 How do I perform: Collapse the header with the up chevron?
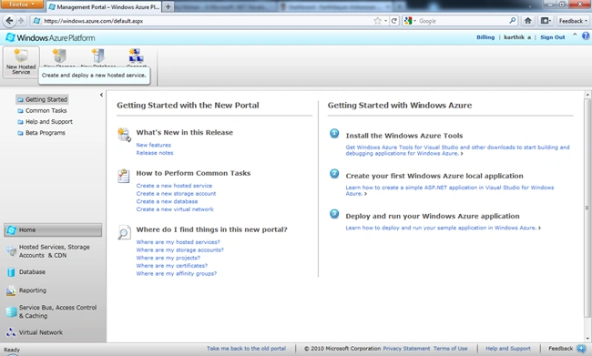point(575,35)
